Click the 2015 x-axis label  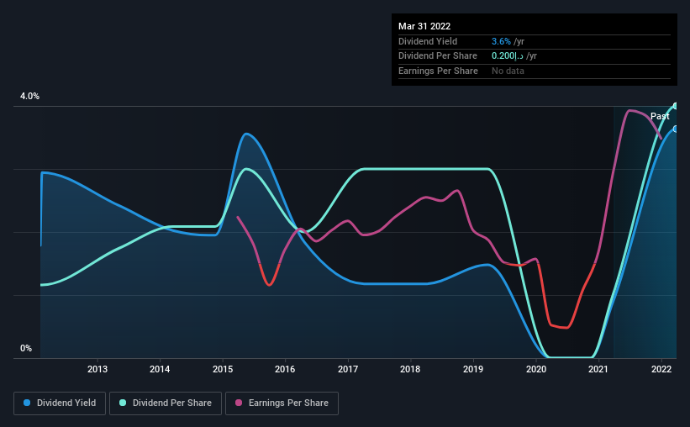[223, 369]
